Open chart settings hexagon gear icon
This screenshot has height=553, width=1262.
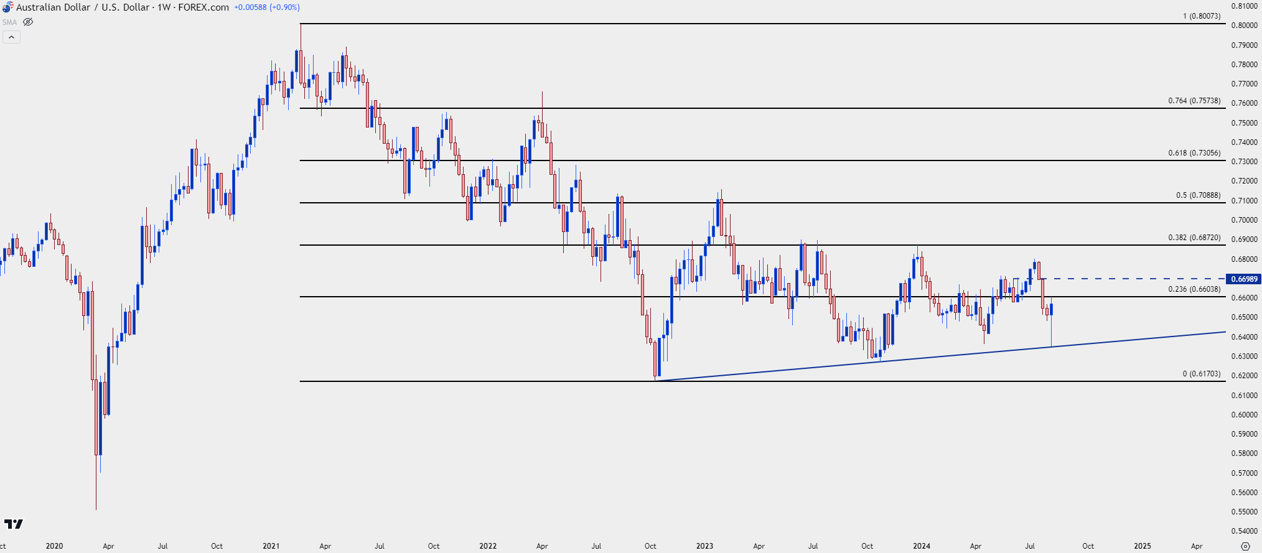1245,546
